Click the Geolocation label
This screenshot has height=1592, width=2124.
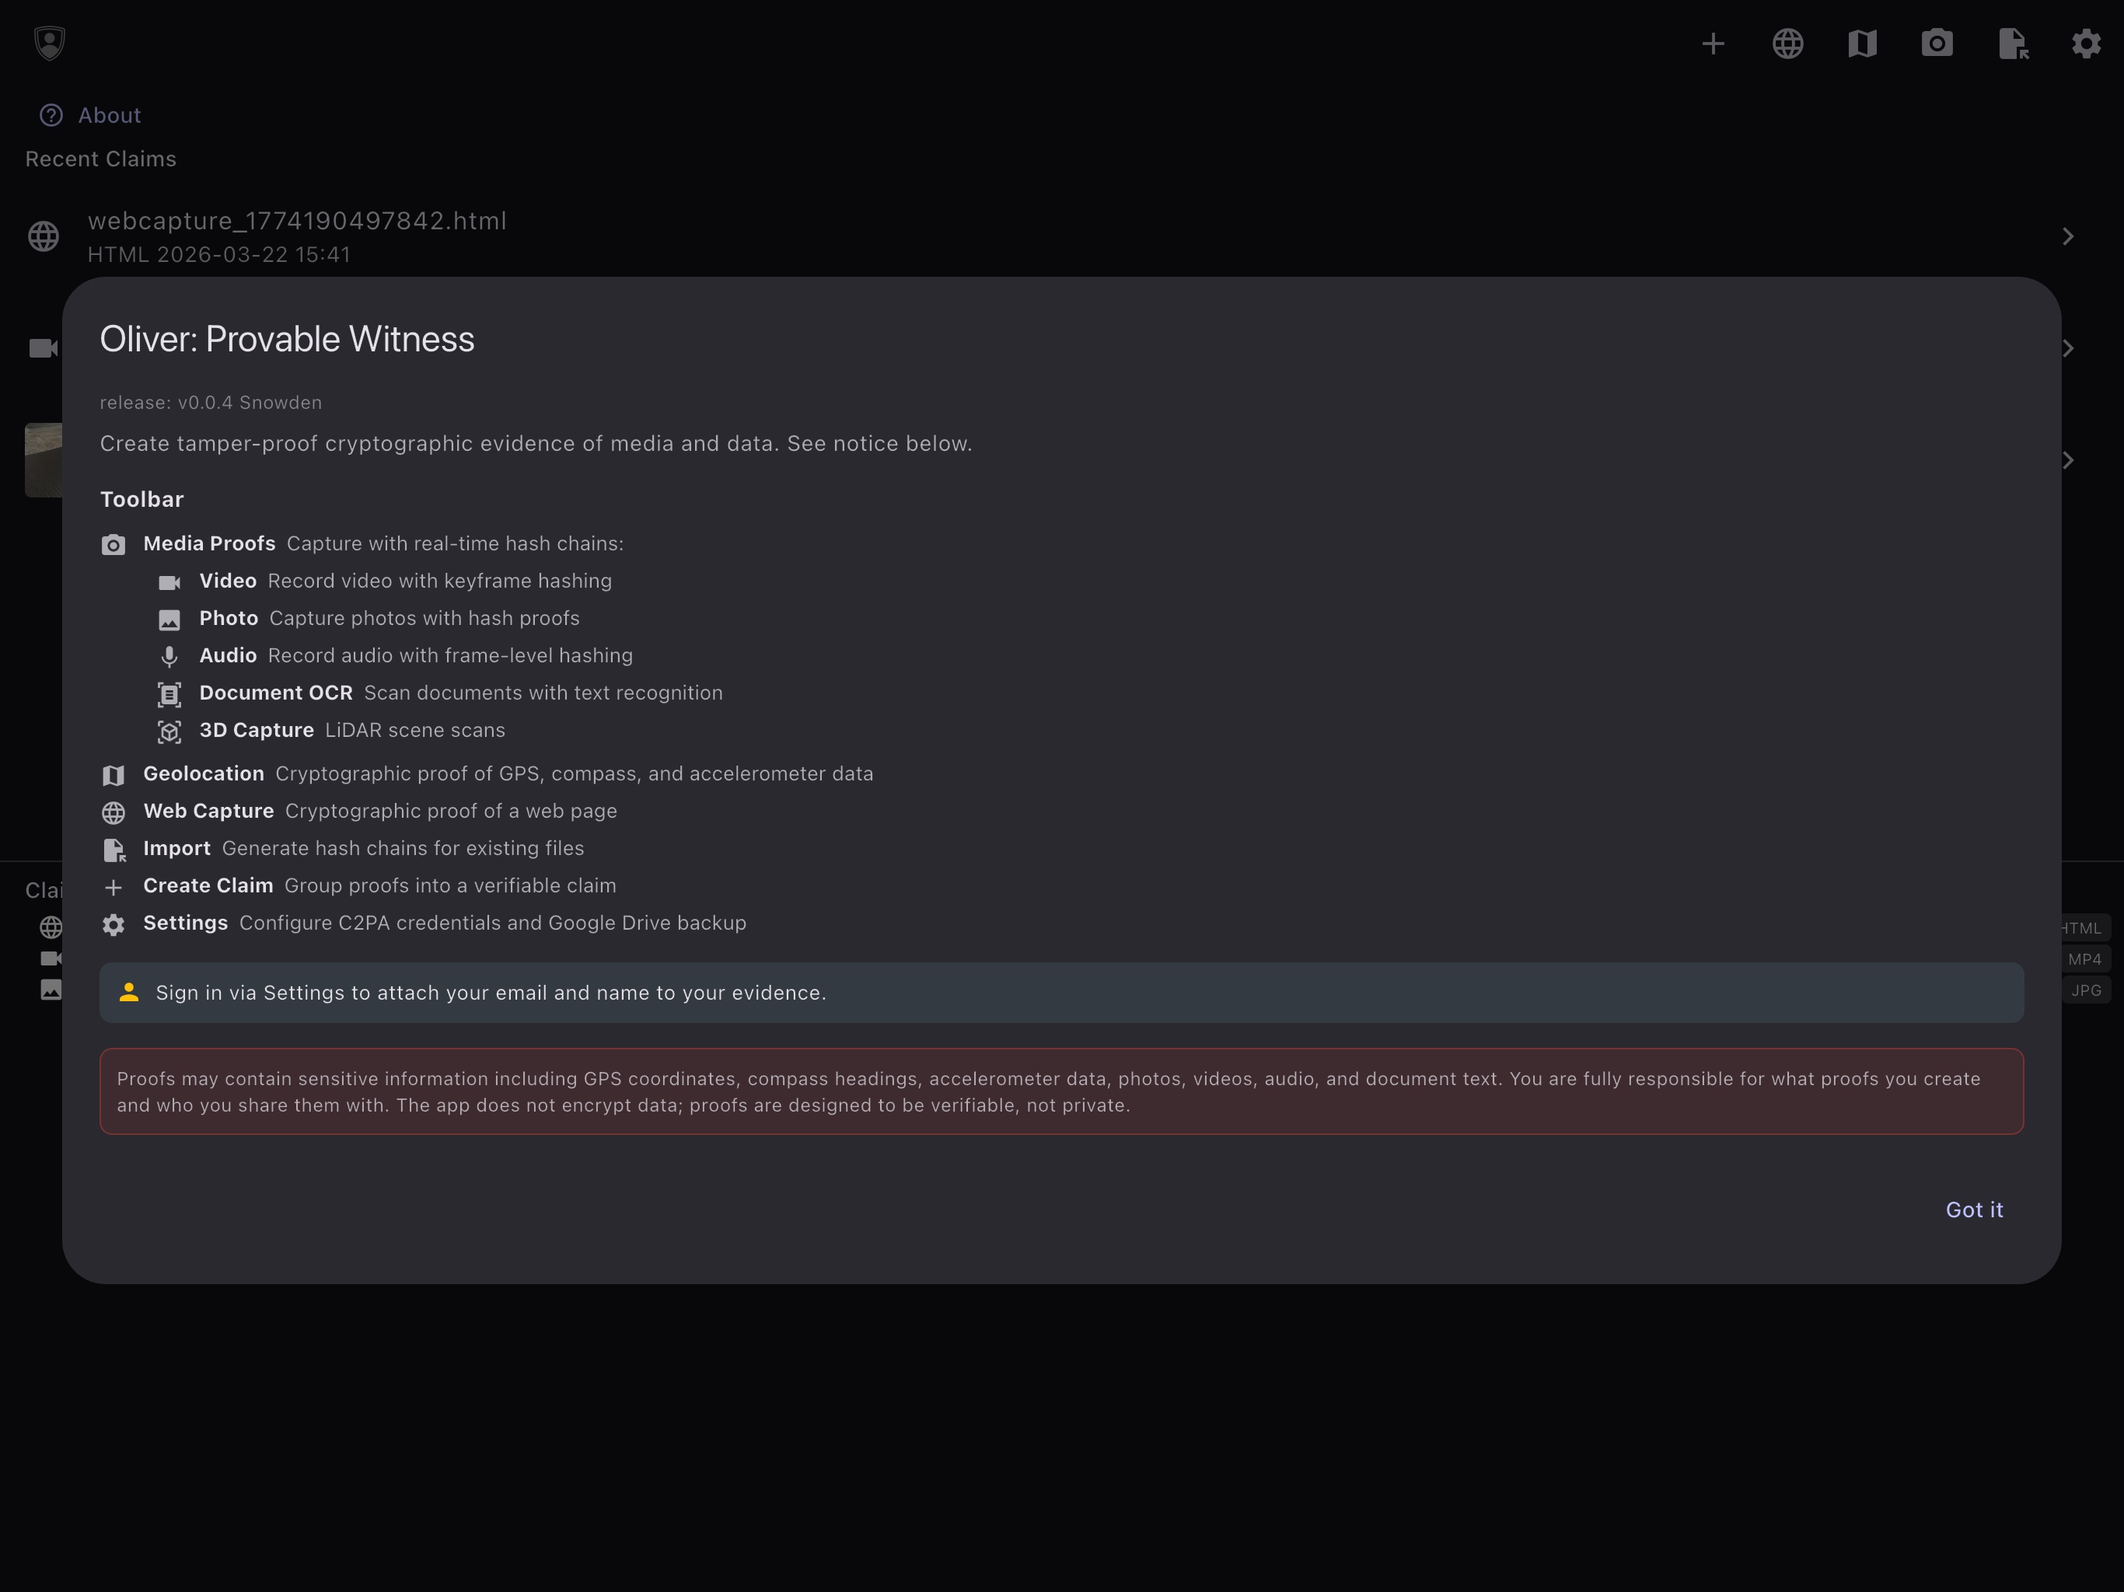click(x=204, y=774)
